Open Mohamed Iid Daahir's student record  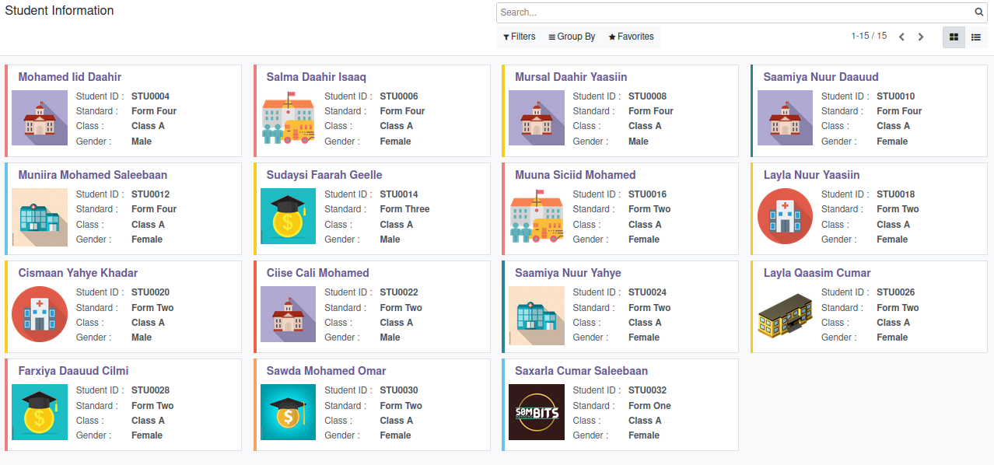[x=70, y=77]
